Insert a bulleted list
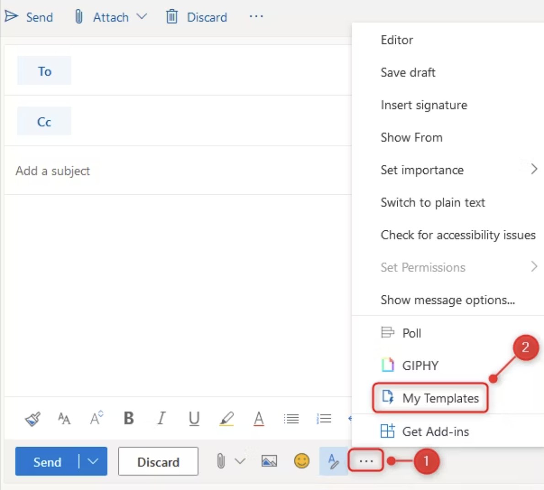Screen dimensions: 544x490 pos(291,418)
